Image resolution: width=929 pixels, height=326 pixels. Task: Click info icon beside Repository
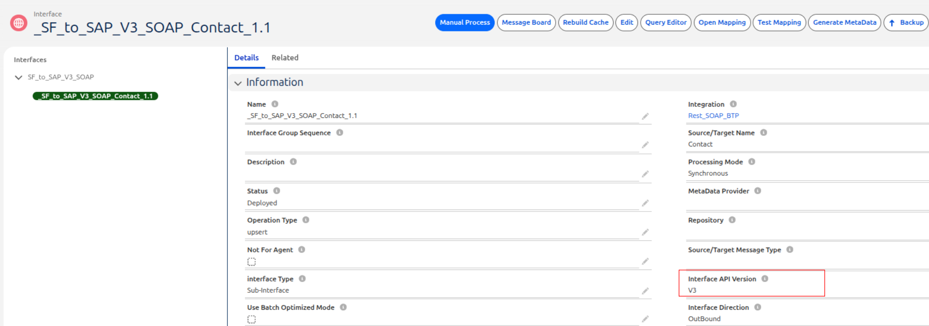point(732,220)
